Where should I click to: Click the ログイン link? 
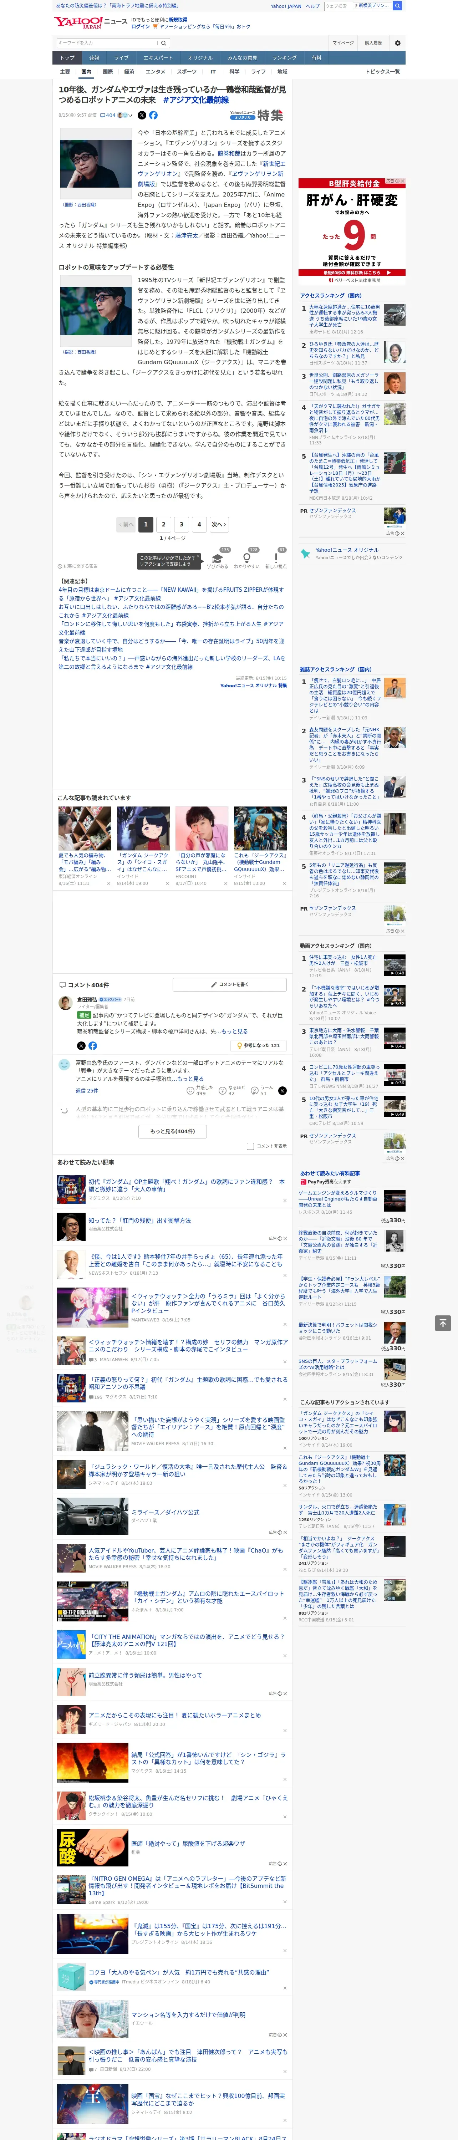pyautogui.click(x=141, y=27)
